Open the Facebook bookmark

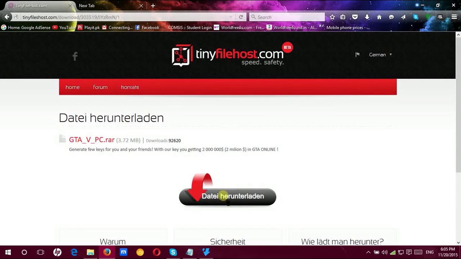coord(147,27)
